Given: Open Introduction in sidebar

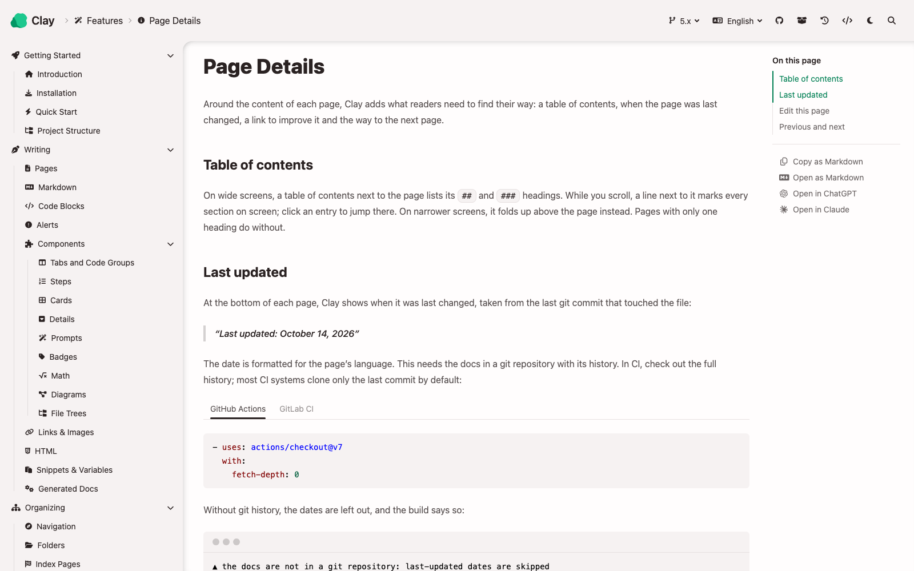Looking at the screenshot, I should click(x=54, y=74).
